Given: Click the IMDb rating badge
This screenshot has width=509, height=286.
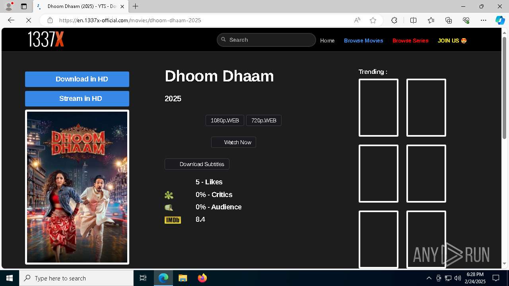Looking at the screenshot, I should (x=173, y=220).
